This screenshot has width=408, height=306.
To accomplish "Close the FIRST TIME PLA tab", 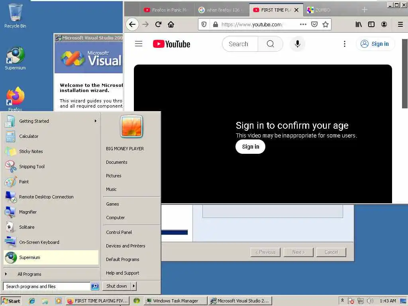I will coord(296,10).
